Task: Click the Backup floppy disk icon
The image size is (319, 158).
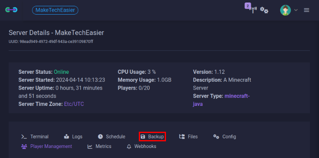Action: click(143, 137)
